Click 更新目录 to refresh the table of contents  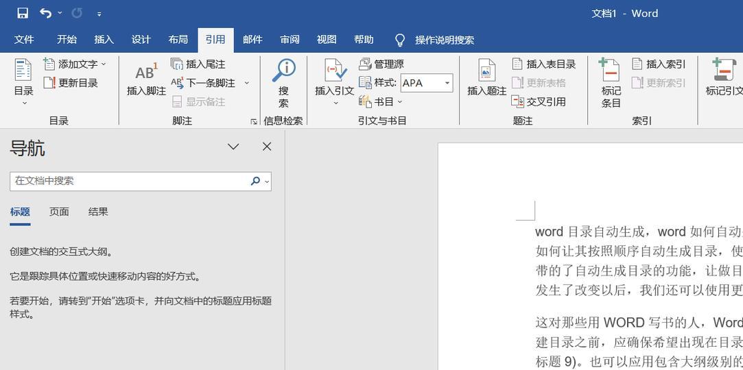71,83
